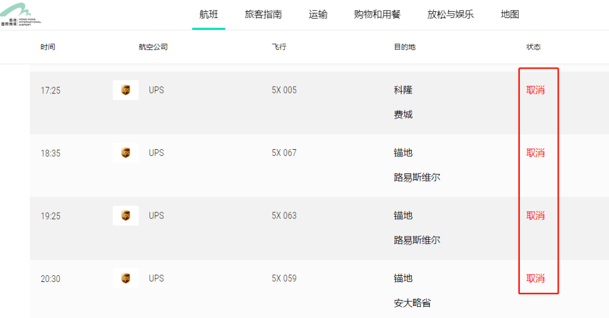This screenshot has width=609, height=318.
Task: Click destination 费城
Action: click(x=403, y=114)
